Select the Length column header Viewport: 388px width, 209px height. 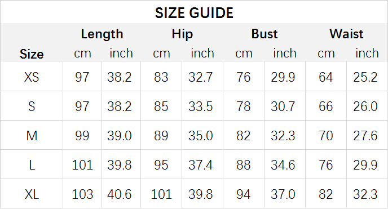(x=102, y=34)
